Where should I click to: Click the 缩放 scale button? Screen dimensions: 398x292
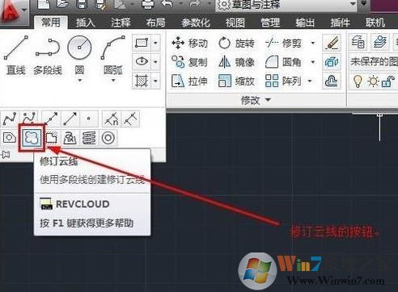236,81
